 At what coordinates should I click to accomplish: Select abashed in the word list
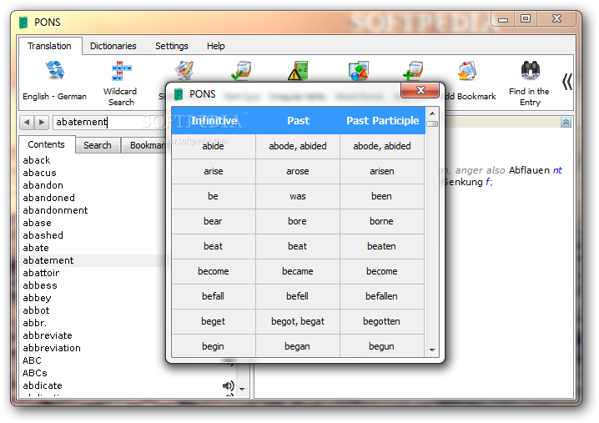tap(43, 235)
